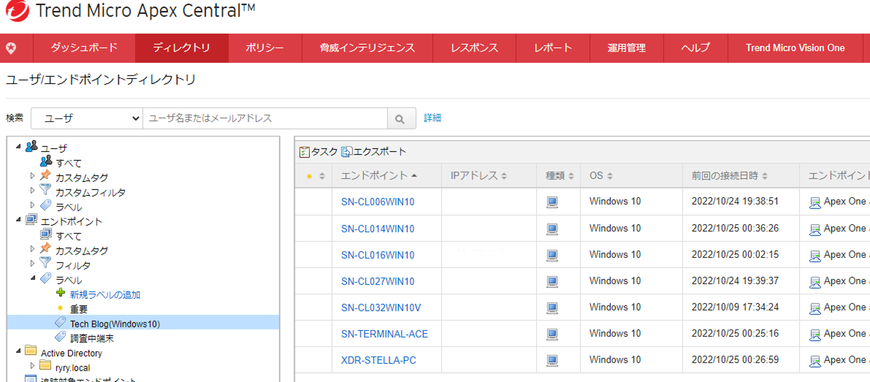Viewport: 870px width, 382px height.
Task: Open the ユーザ search type dropdown
Action: 87,119
